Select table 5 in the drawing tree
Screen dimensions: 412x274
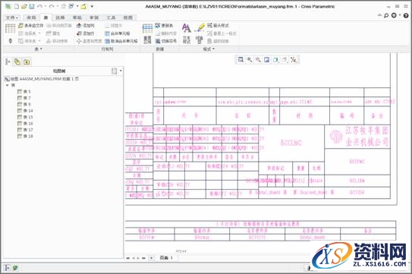[24, 92]
